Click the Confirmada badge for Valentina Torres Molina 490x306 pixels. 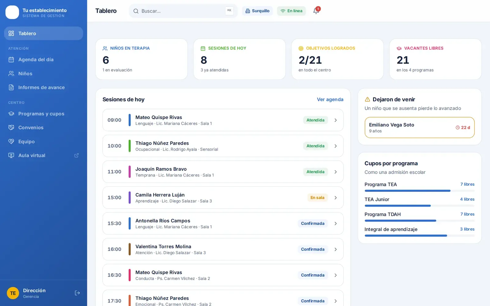point(313,249)
